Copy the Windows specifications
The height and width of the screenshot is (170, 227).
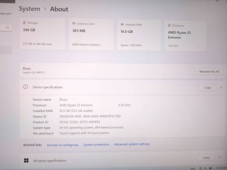pyautogui.click(x=206, y=158)
